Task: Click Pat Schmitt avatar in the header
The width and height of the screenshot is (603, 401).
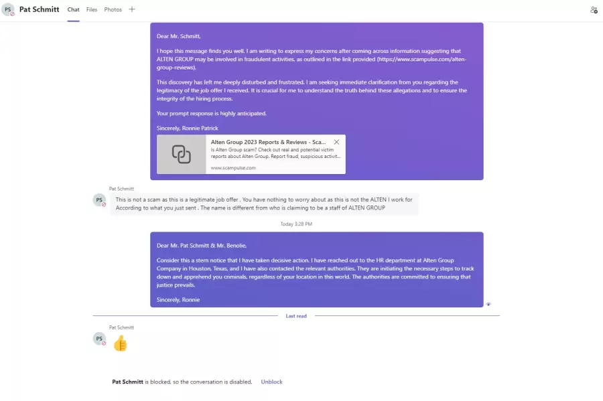Action: click(x=8, y=9)
